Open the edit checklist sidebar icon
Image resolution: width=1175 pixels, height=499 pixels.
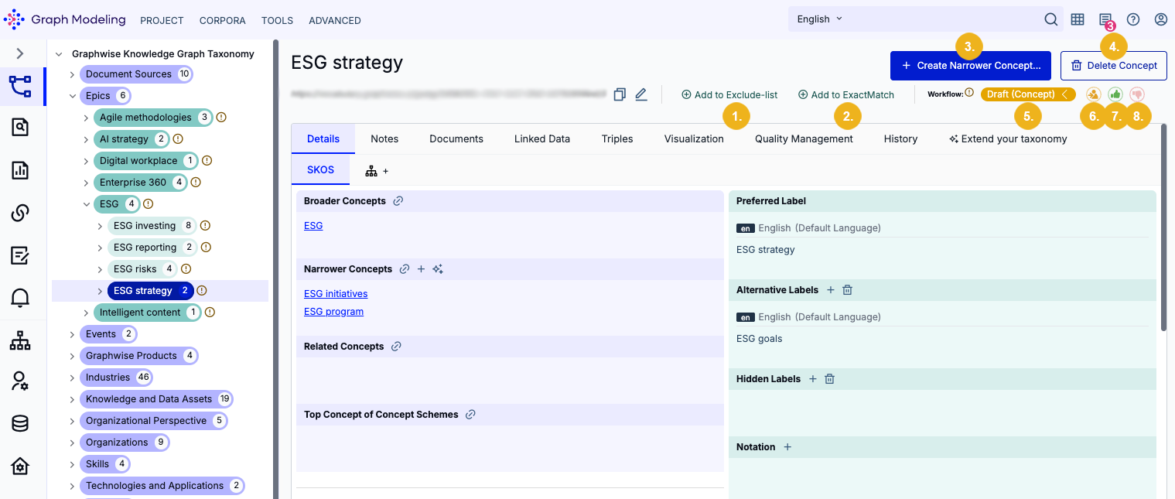point(20,255)
